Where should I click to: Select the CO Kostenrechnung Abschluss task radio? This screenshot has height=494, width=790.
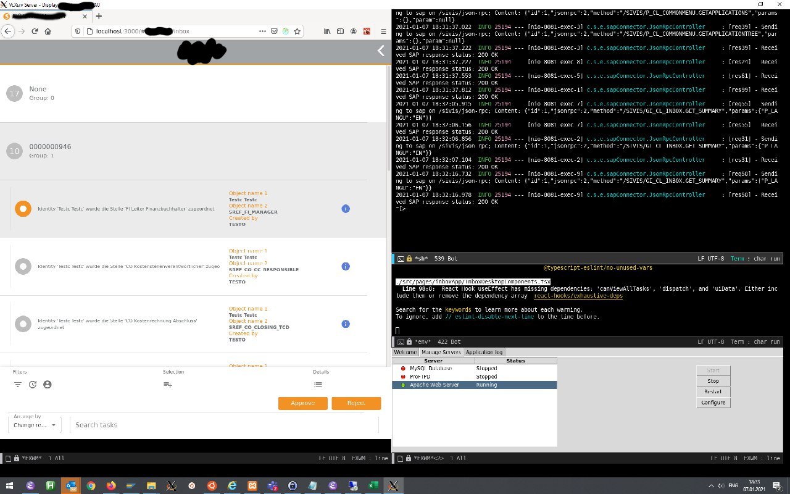[23, 324]
